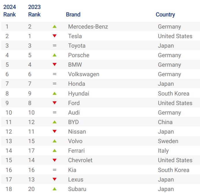Click the red down arrow beside BMW
200x193 pixels.
[55, 65]
